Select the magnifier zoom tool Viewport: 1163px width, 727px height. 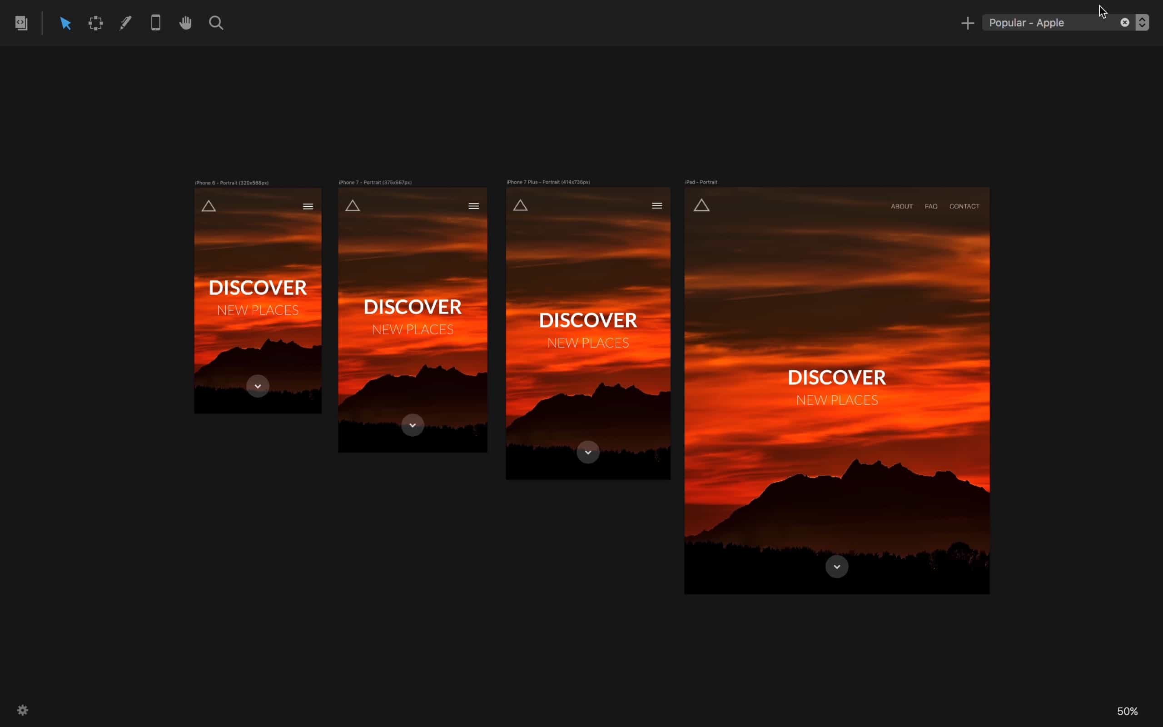216,23
